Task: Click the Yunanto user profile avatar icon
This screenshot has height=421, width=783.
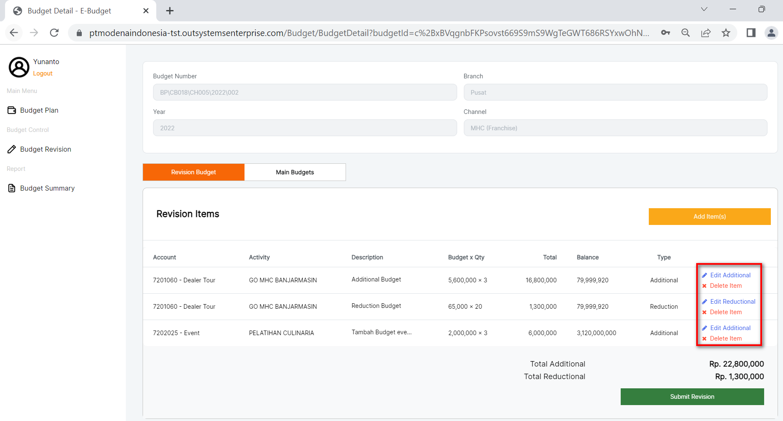Action: pos(19,67)
